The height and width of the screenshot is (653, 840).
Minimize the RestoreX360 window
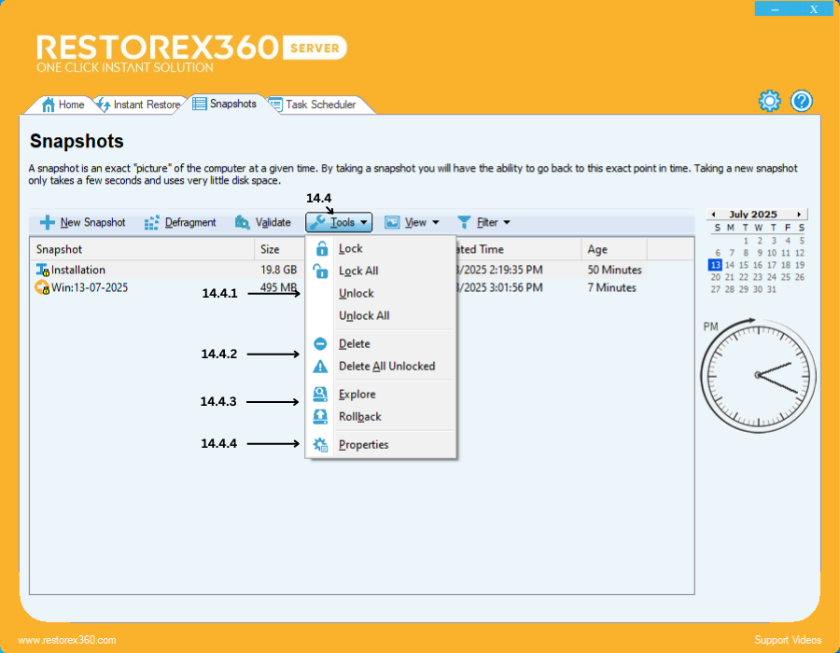pyautogui.click(x=776, y=8)
